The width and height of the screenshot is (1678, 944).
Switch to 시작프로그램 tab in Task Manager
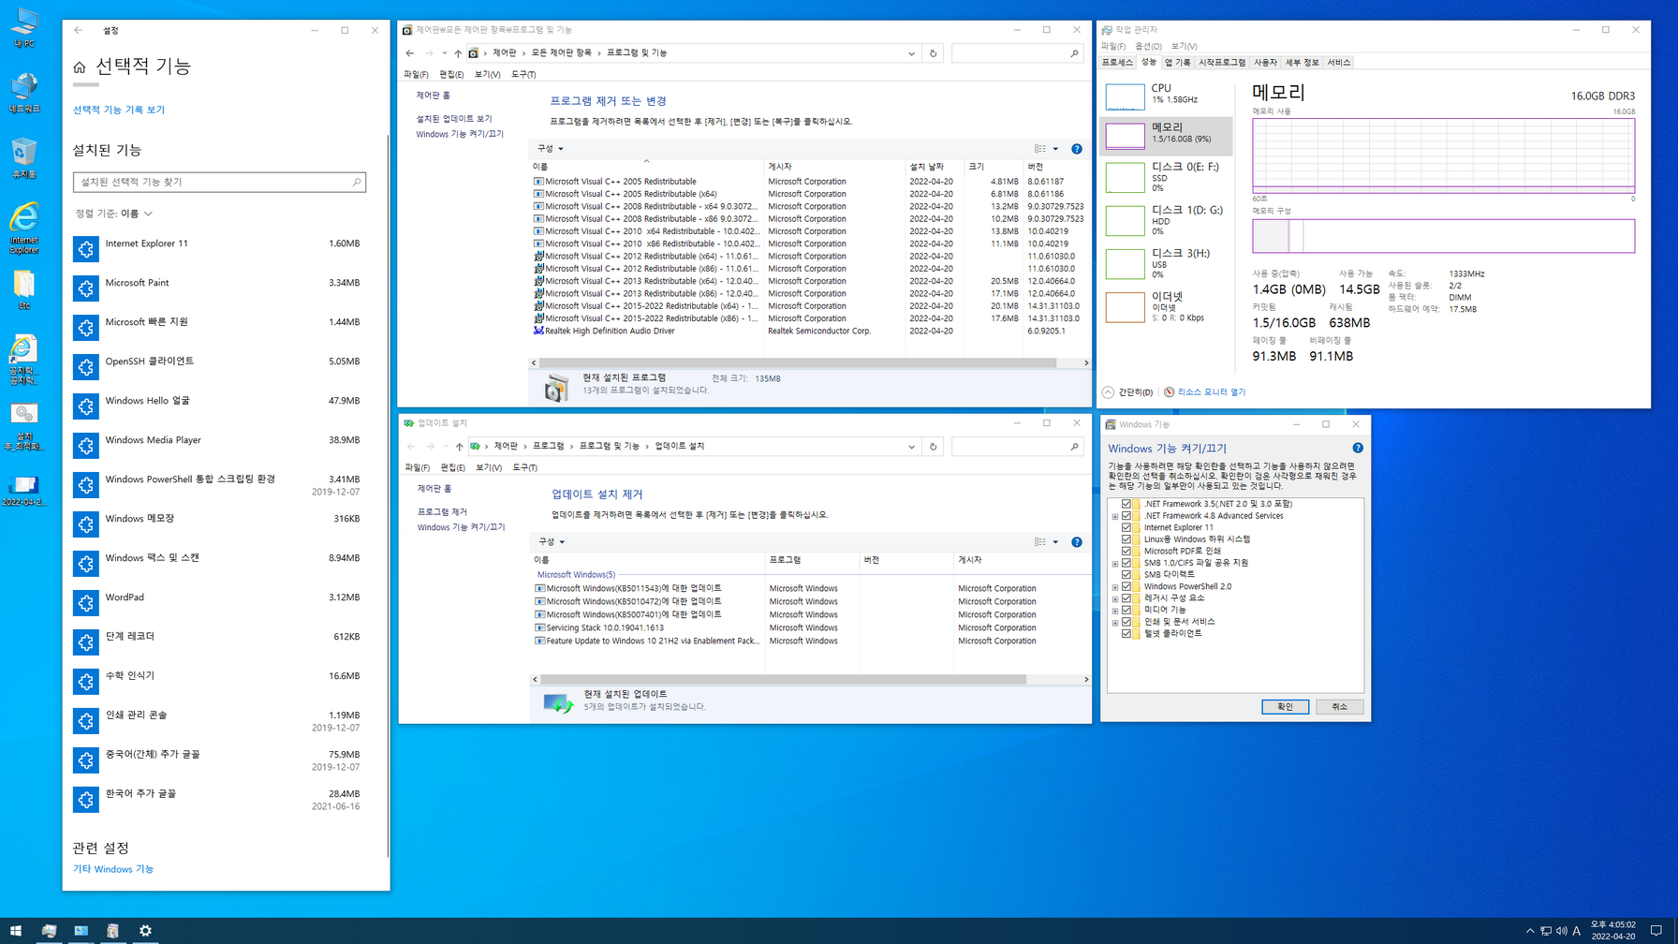[x=1222, y=63]
